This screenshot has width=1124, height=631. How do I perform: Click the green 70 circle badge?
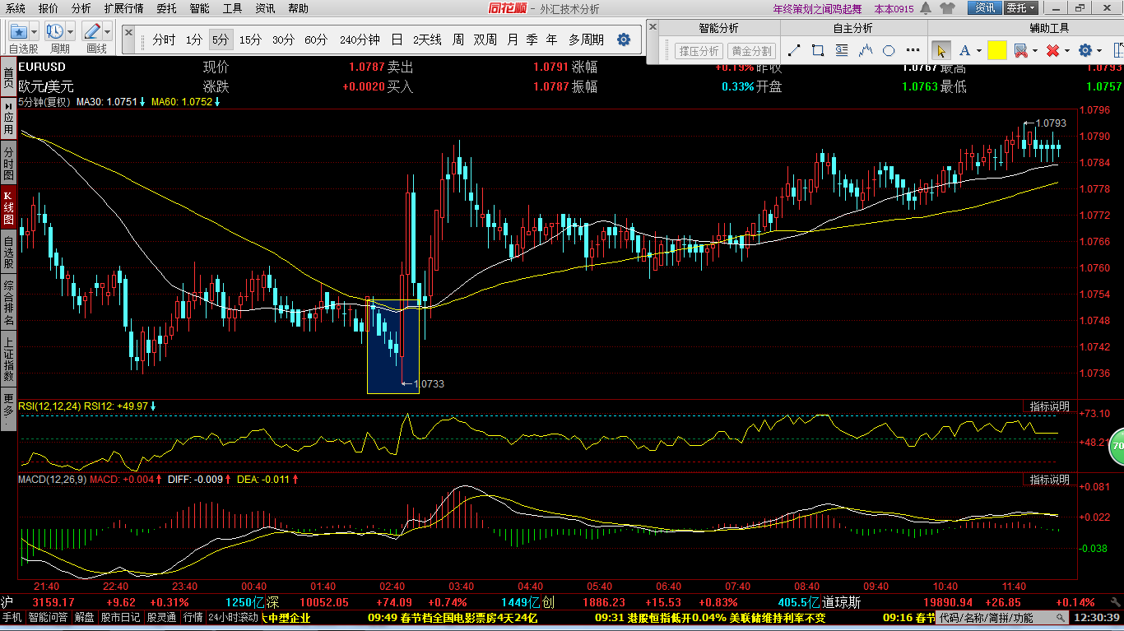click(1117, 446)
